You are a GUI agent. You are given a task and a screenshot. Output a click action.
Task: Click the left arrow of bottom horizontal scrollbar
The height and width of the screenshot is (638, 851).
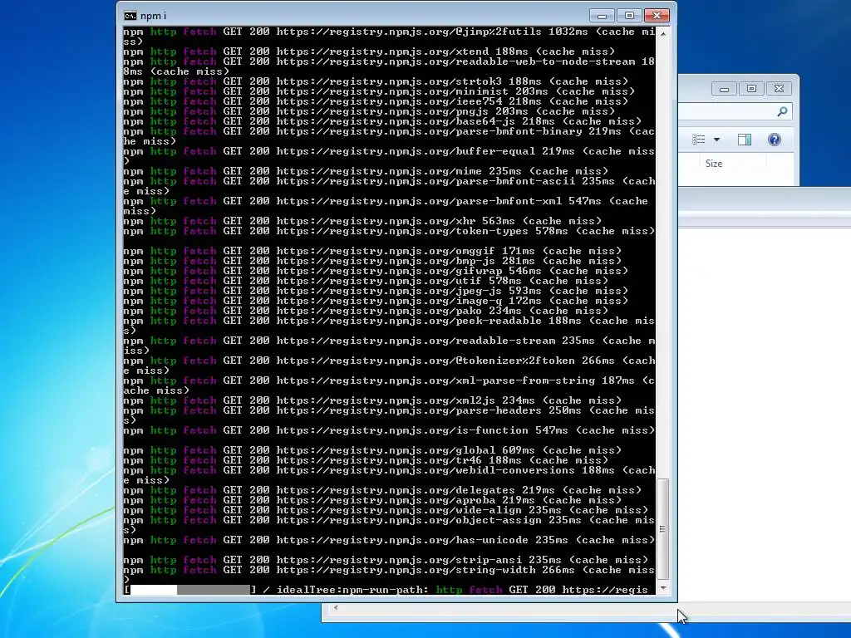(336, 607)
